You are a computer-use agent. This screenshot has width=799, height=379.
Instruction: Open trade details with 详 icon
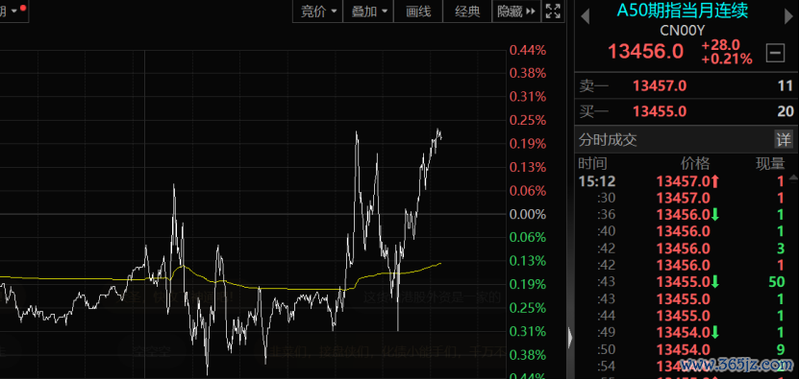[x=784, y=139]
